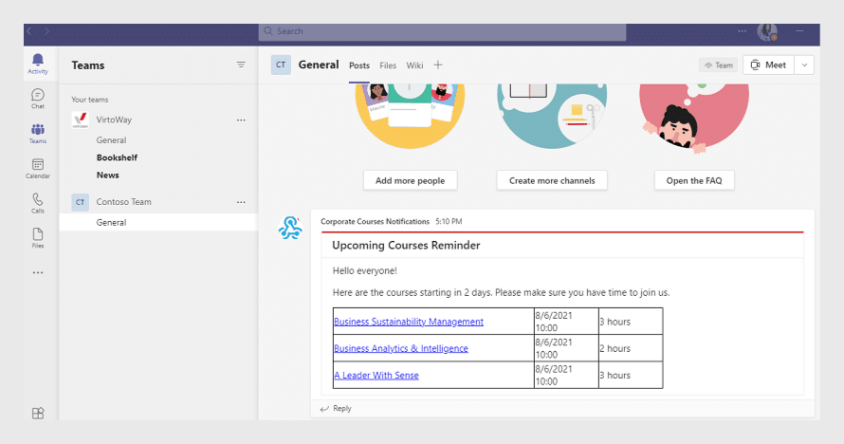
Task: Click Corporate Courses Notifications sender name
Action: point(376,222)
